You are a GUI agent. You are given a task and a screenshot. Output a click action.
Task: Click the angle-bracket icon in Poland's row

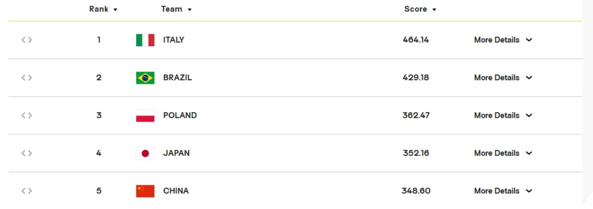click(27, 115)
